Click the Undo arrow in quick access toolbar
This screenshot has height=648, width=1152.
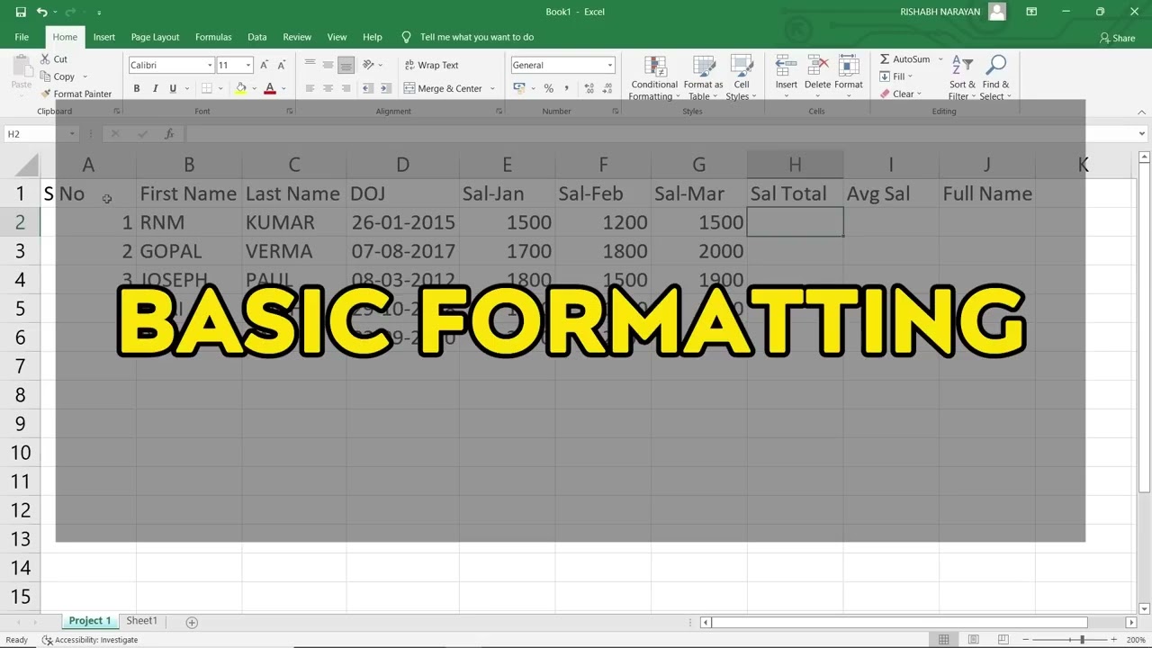(x=41, y=12)
